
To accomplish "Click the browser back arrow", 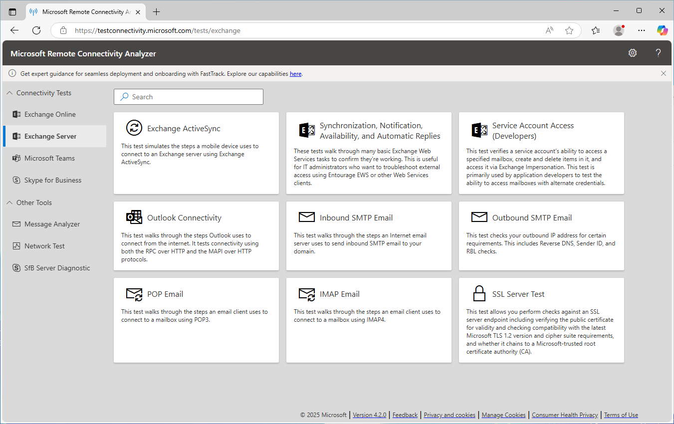I will coord(14,30).
